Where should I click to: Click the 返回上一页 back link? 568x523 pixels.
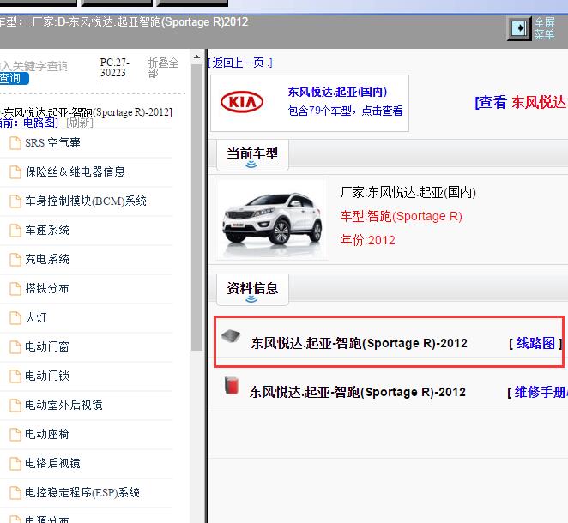click(x=239, y=63)
